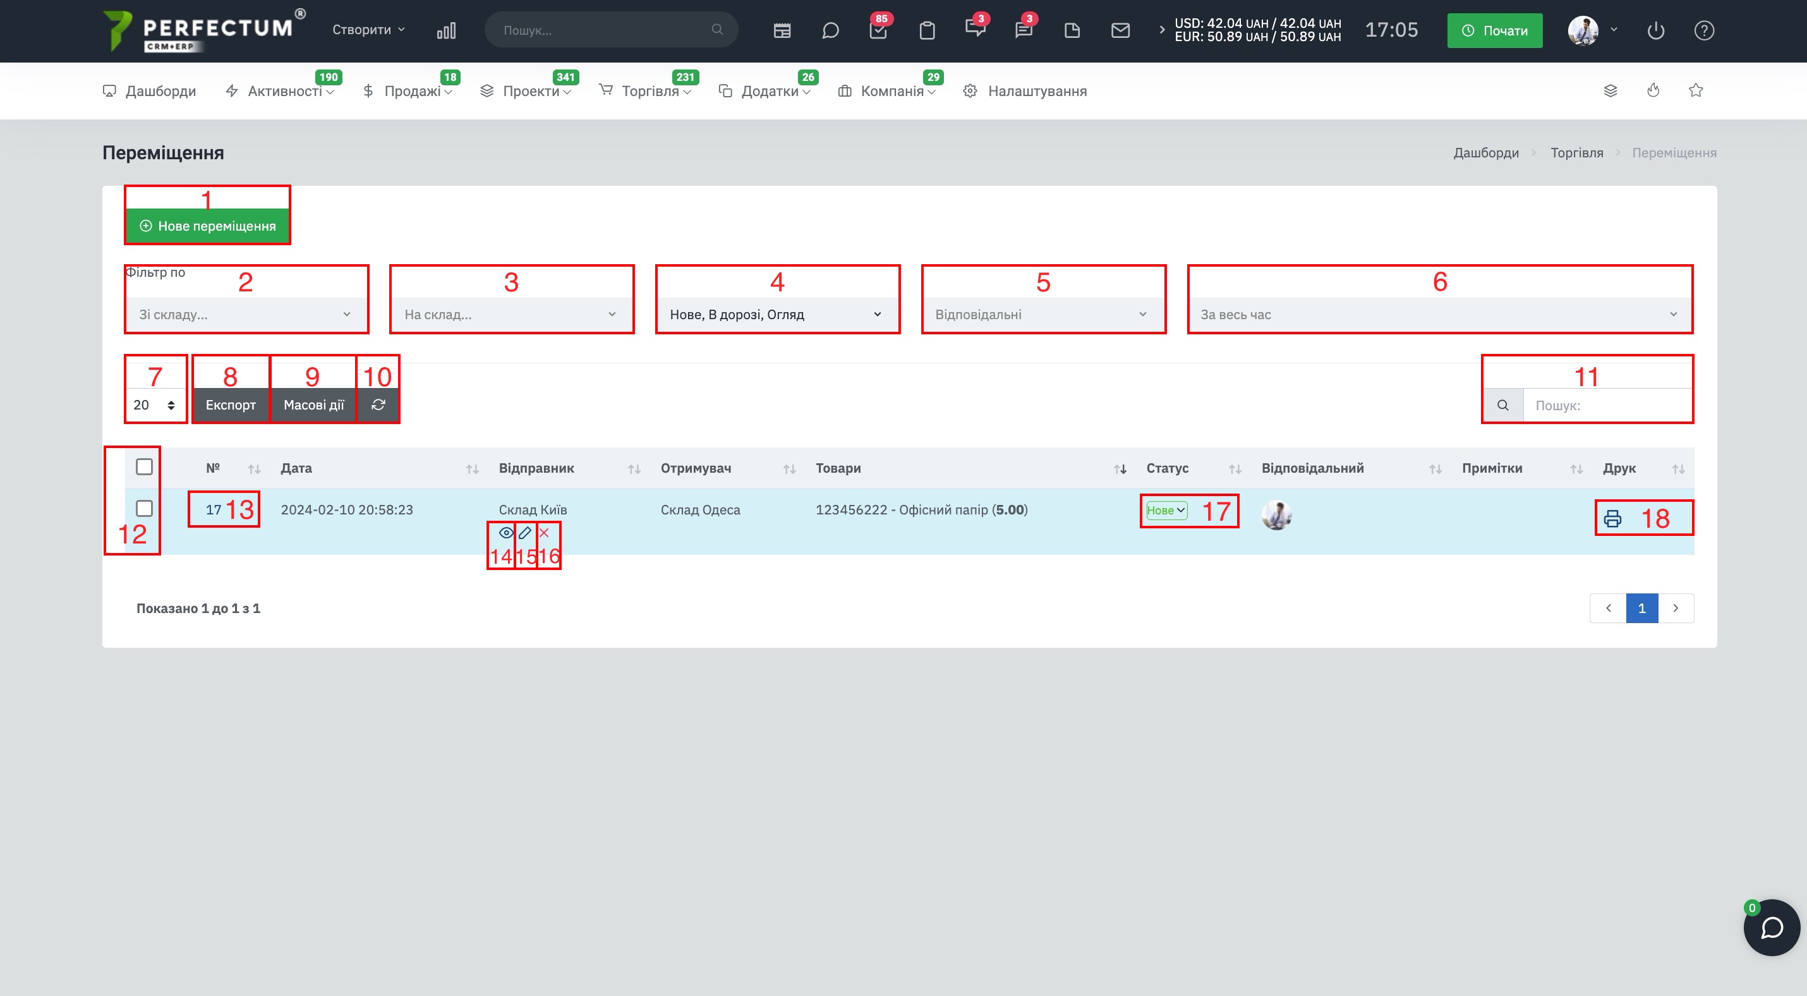Click the table refresh icon button
The image size is (1807, 996).
pos(378,404)
